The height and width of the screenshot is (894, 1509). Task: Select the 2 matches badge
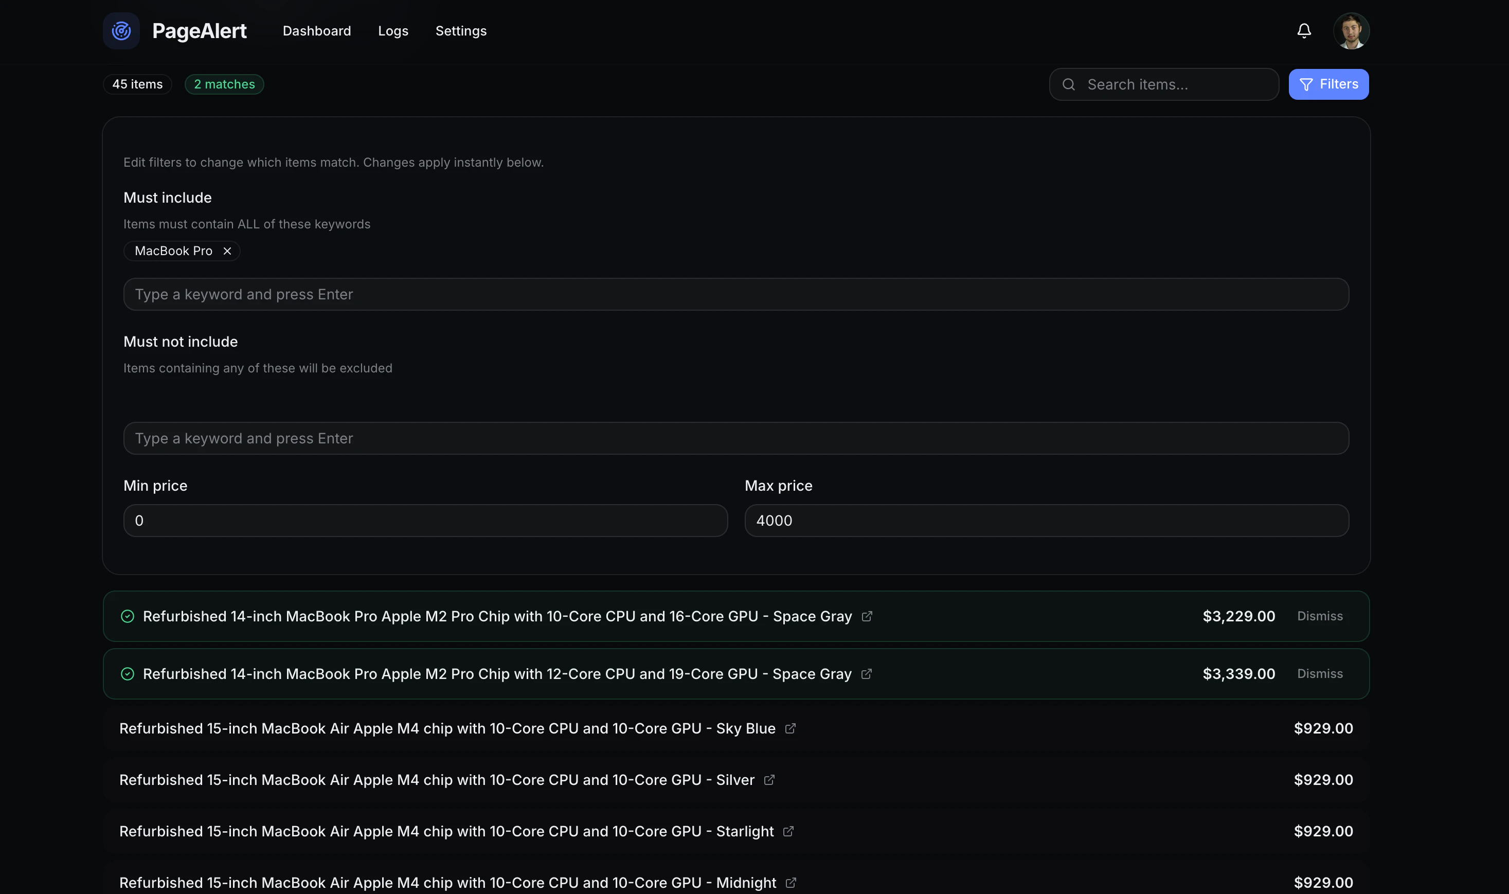click(224, 84)
